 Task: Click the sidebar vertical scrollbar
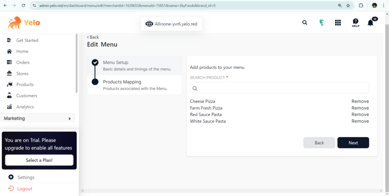pyautogui.click(x=77, y=63)
